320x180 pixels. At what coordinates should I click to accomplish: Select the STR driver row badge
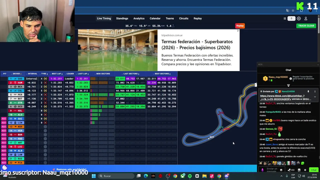pyautogui.click(x=16, y=103)
